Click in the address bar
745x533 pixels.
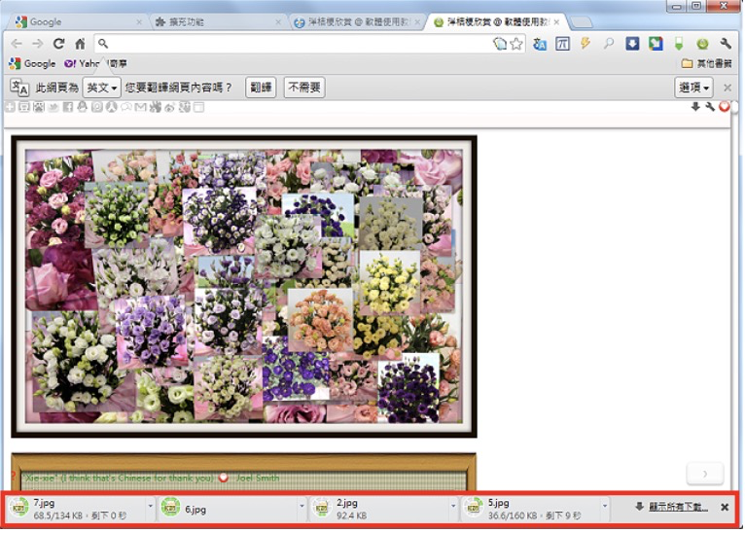(292, 44)
